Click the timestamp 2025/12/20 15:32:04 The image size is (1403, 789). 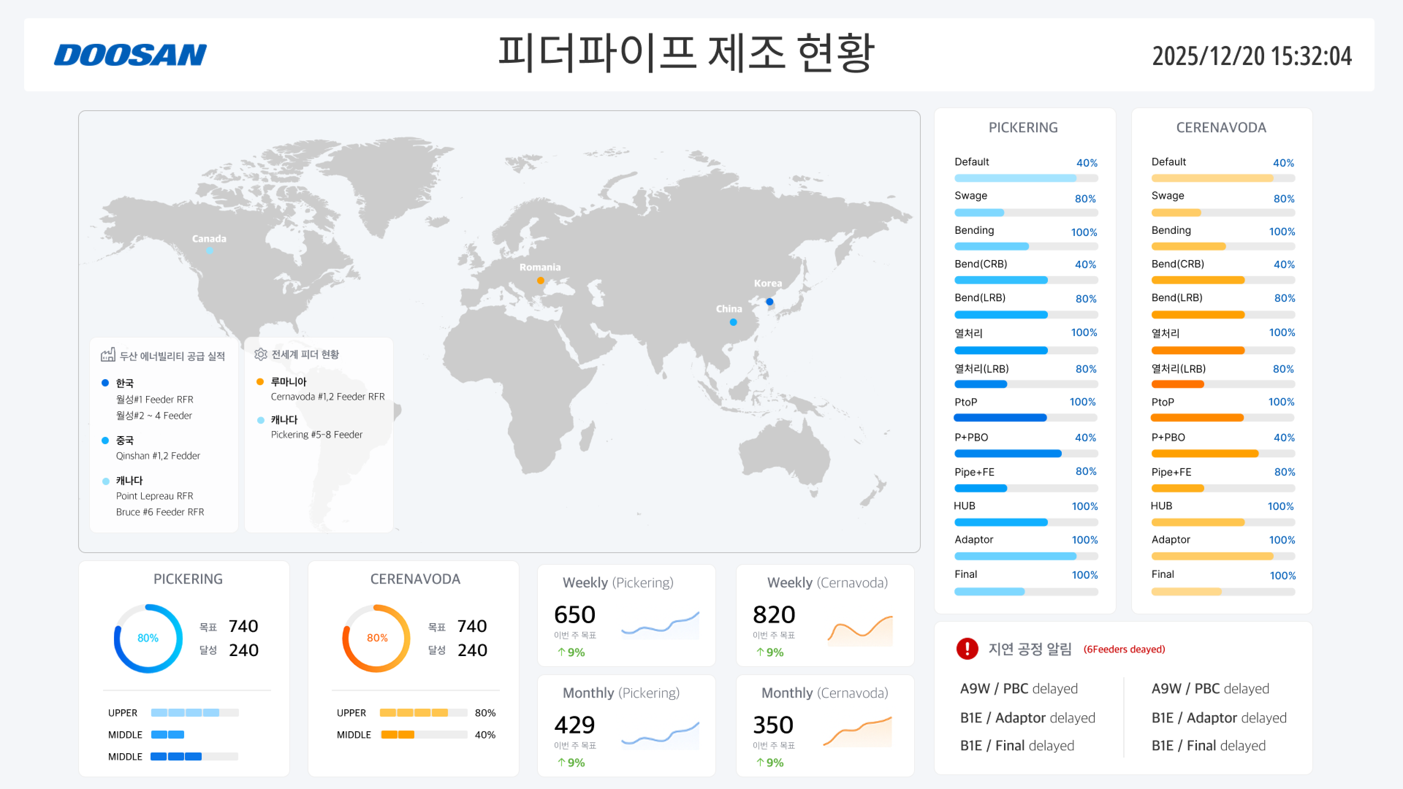click(1252, 56)
